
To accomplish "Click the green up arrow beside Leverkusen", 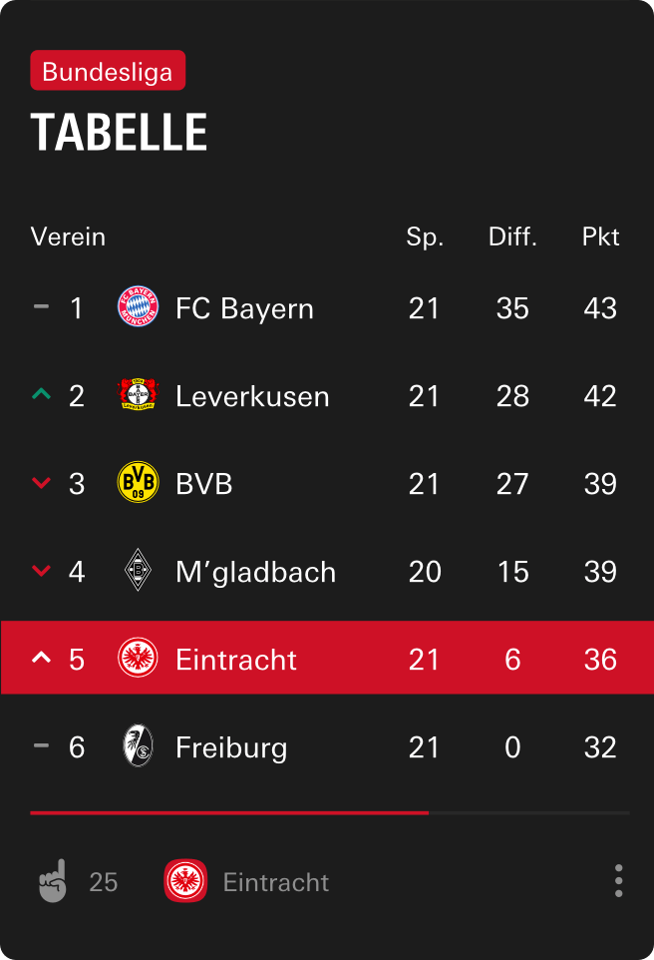I will [x=41, y=395].
